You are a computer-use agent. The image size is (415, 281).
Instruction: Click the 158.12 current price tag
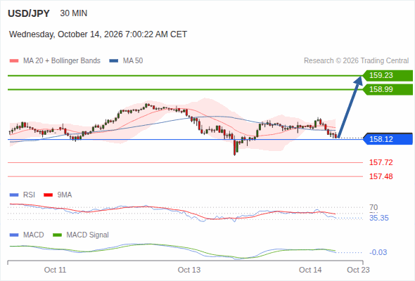click(x=388, y=139)
